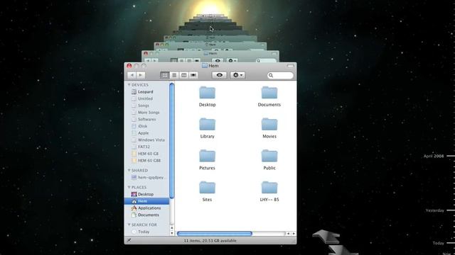Click the horizontal scrollbar thumb
The image size is (455, 255).
(215, 234)
